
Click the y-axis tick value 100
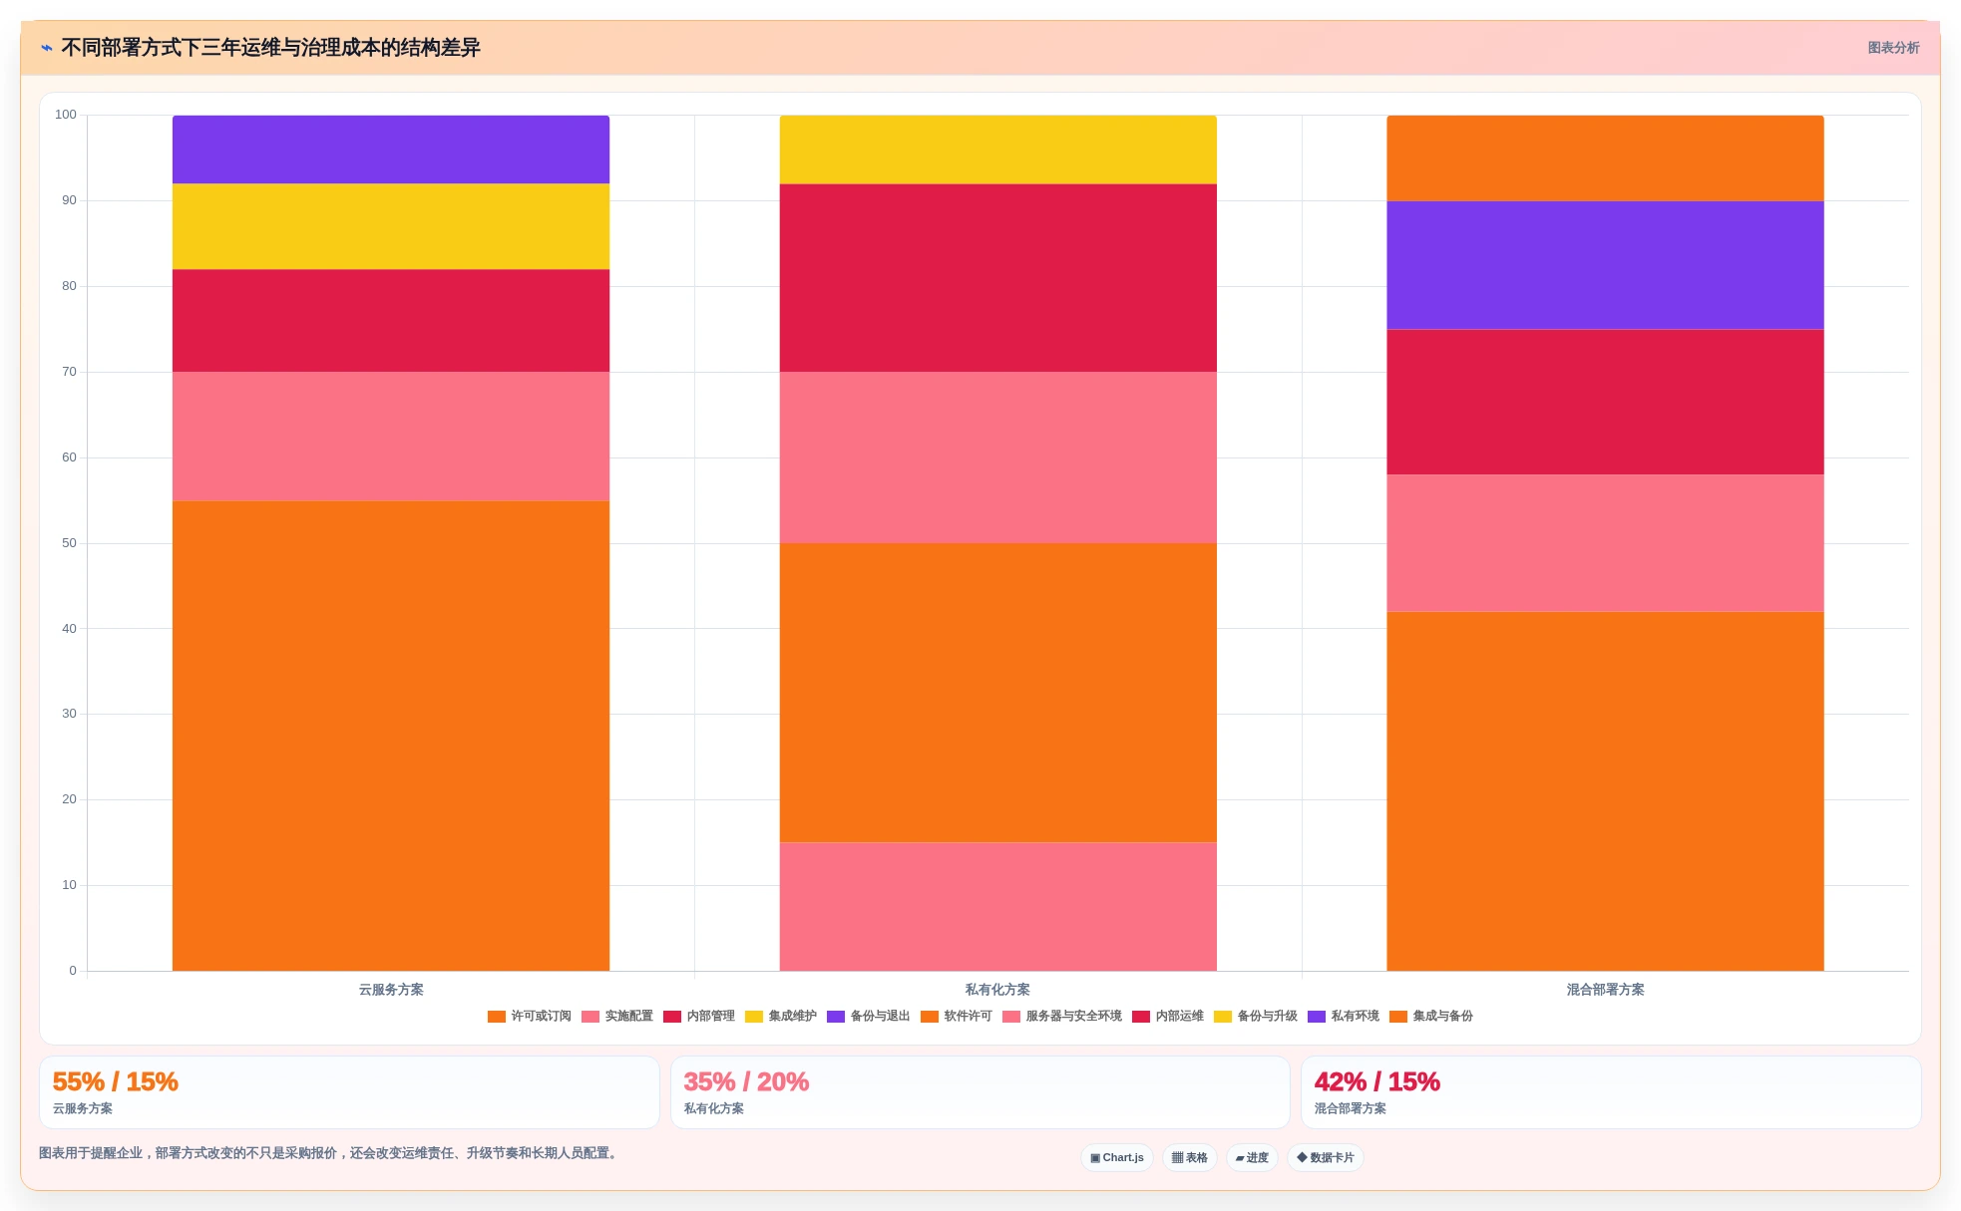(66, 115)
